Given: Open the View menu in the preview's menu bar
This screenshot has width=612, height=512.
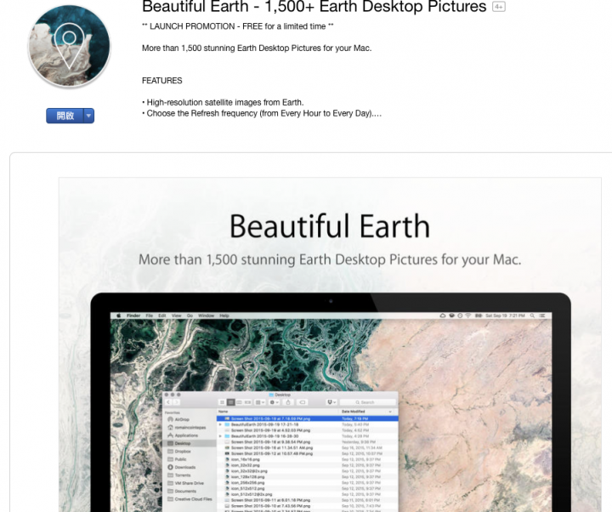Looking at the screenshot, I should [177, 316].
